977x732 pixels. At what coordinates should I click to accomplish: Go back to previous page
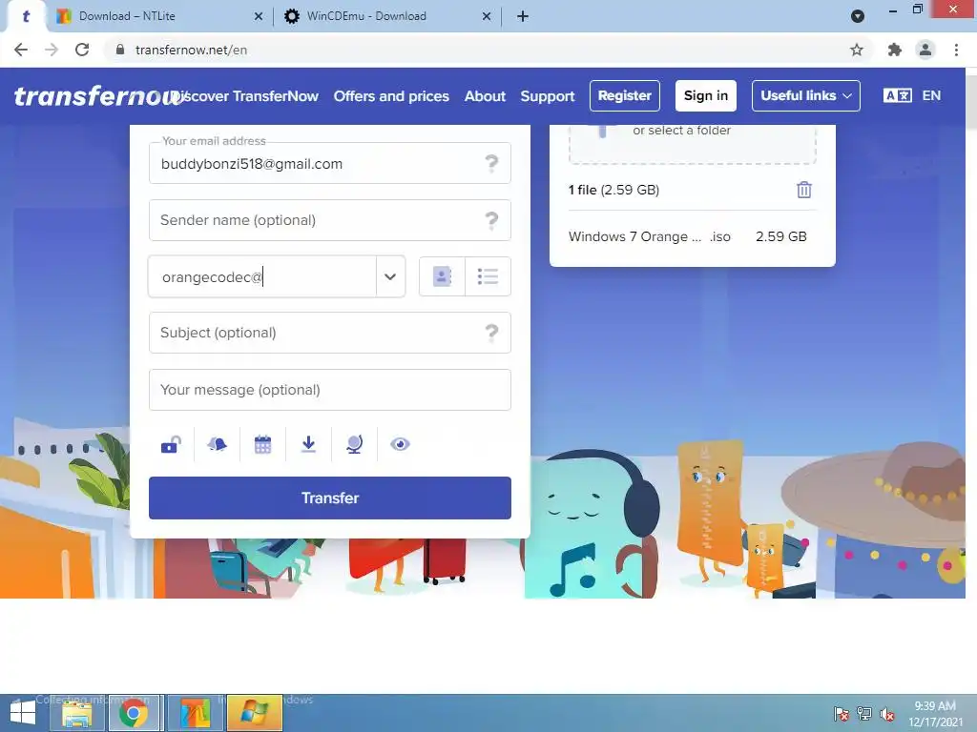(x=21, y=50)
